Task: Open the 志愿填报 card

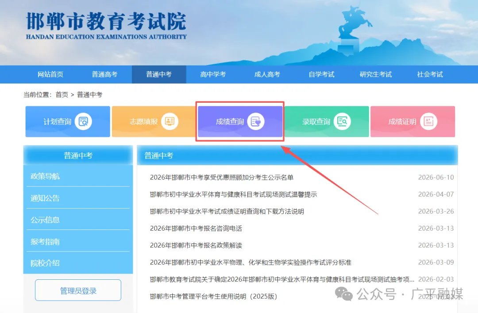Action: 154,121
